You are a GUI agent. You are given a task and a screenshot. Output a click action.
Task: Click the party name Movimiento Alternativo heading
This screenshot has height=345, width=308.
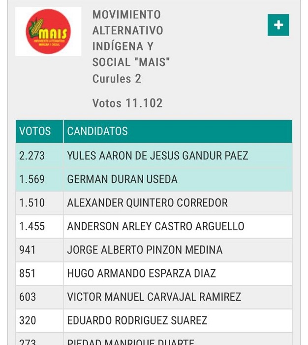click(x=131, y=38)
